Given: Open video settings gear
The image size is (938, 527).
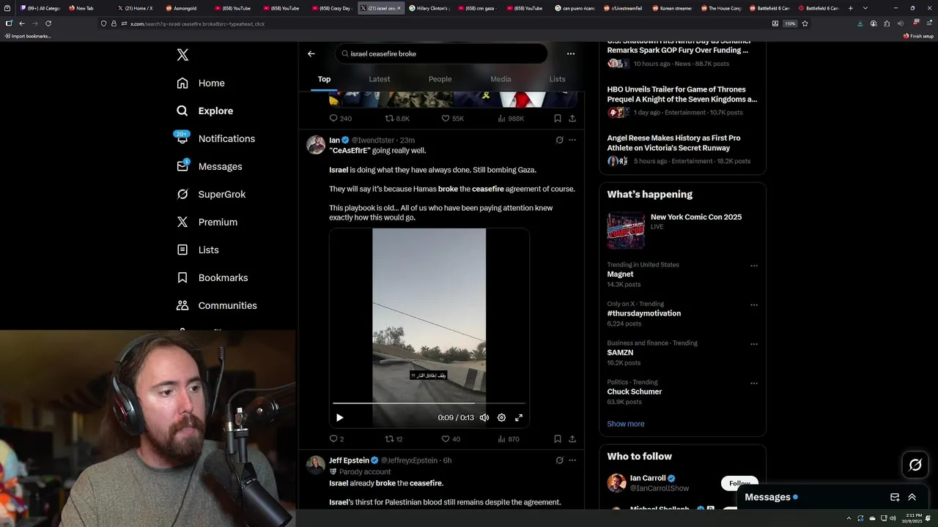Looking at the screenshot, I should click(x=501, y=417).
